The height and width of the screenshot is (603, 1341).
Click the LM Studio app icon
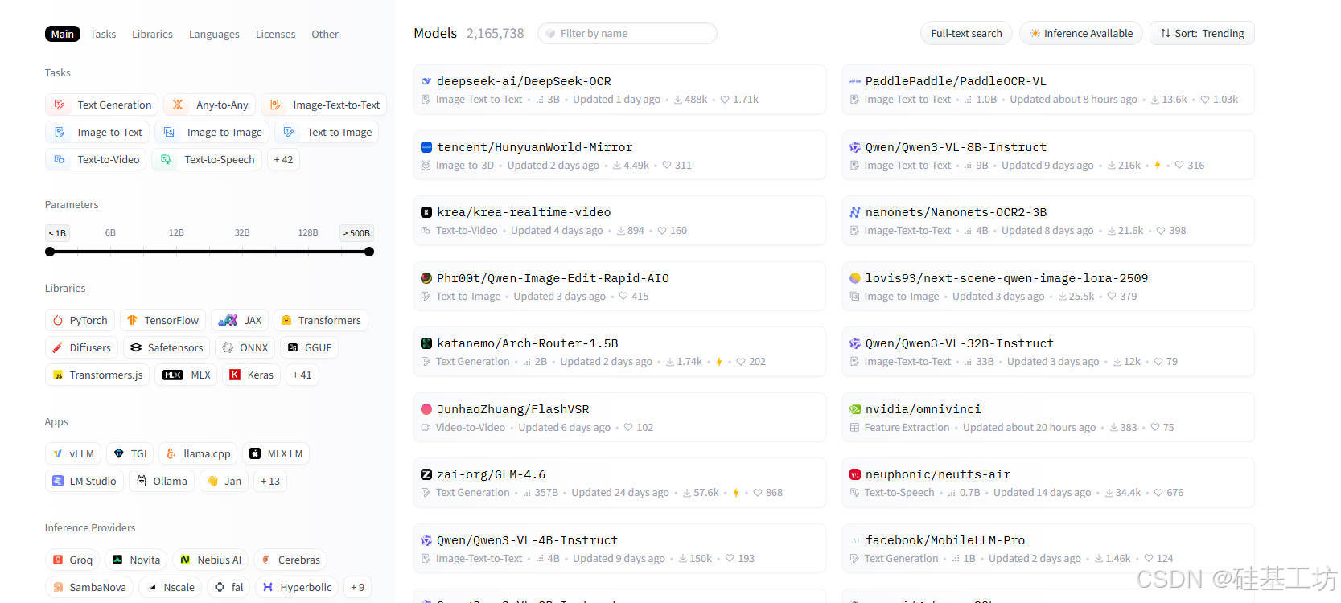(58, 481)
